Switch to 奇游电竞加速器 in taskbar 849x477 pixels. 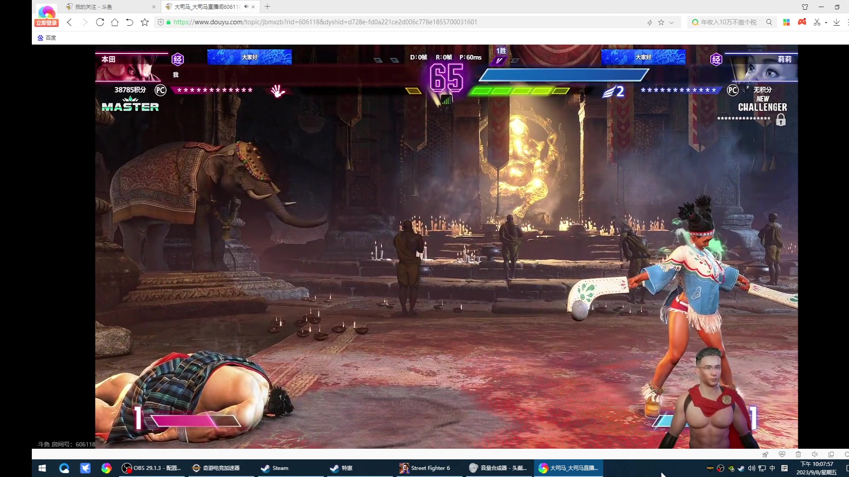point(221,468)
